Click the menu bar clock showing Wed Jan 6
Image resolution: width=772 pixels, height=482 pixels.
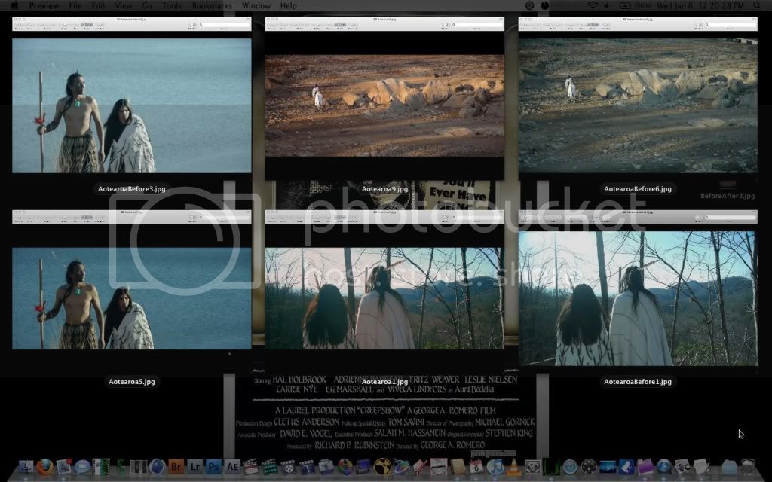(x=700, y=5)
